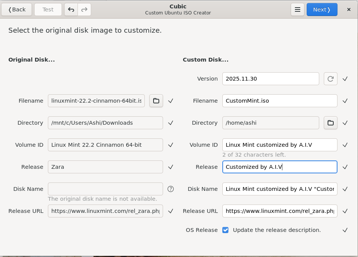This screenshot has width=358, height=257.
Task: Click the help icon beside original Disk Name
Action: [171, 189]
